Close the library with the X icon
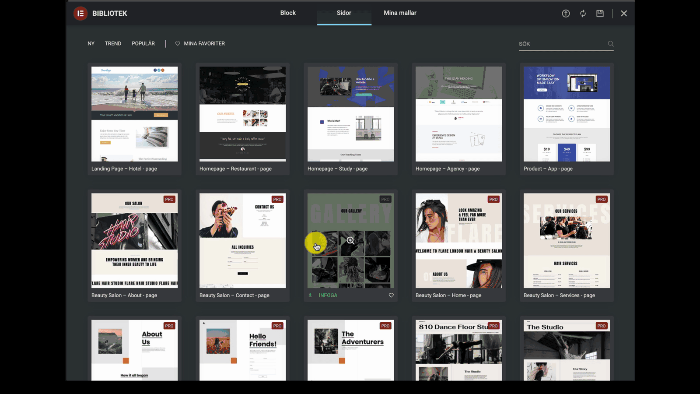Image resolution: width=700 pixels, height=394 pixels. pos(624,14)
